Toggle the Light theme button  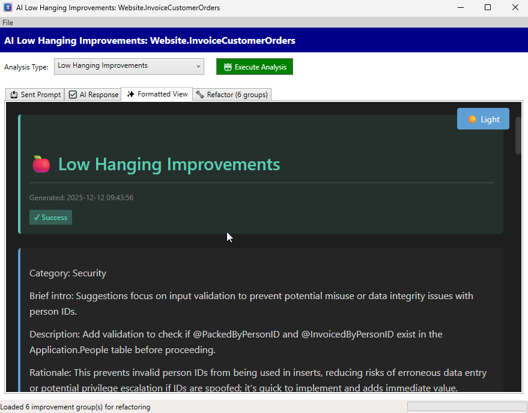click(483, 119)
